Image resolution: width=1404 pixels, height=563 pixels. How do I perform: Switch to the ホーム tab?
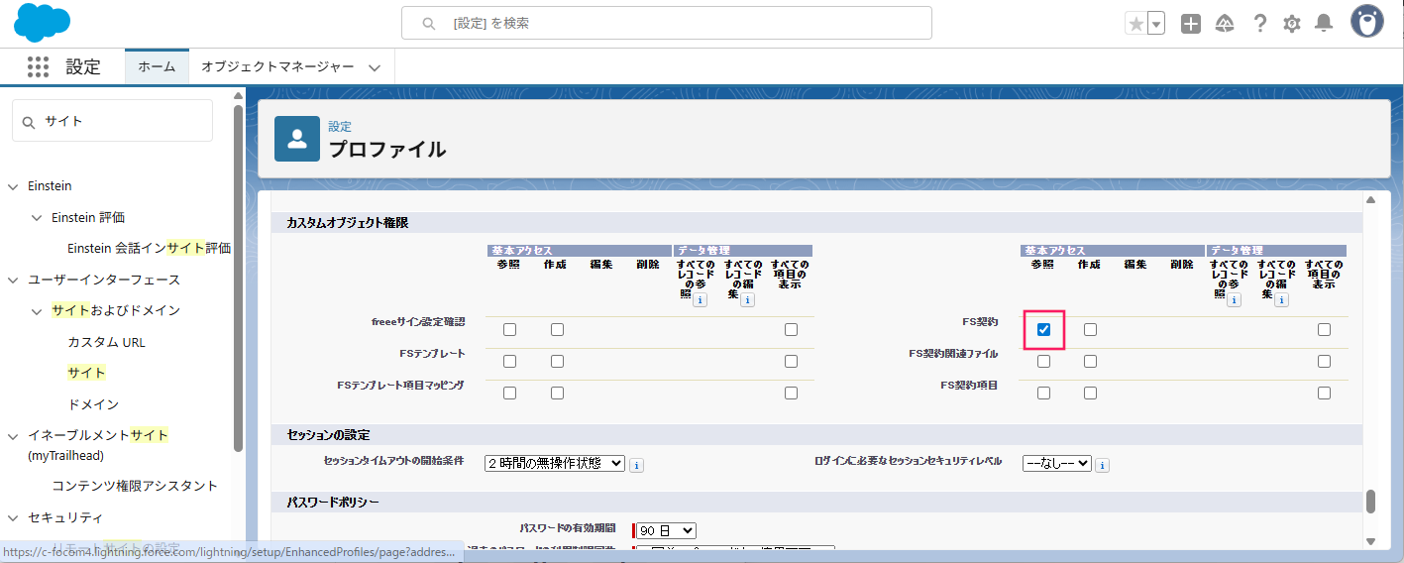(x=157, y=66)
